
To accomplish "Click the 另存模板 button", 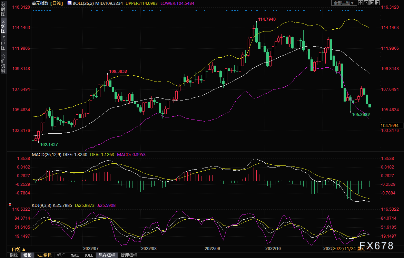I will pos(107,256).
